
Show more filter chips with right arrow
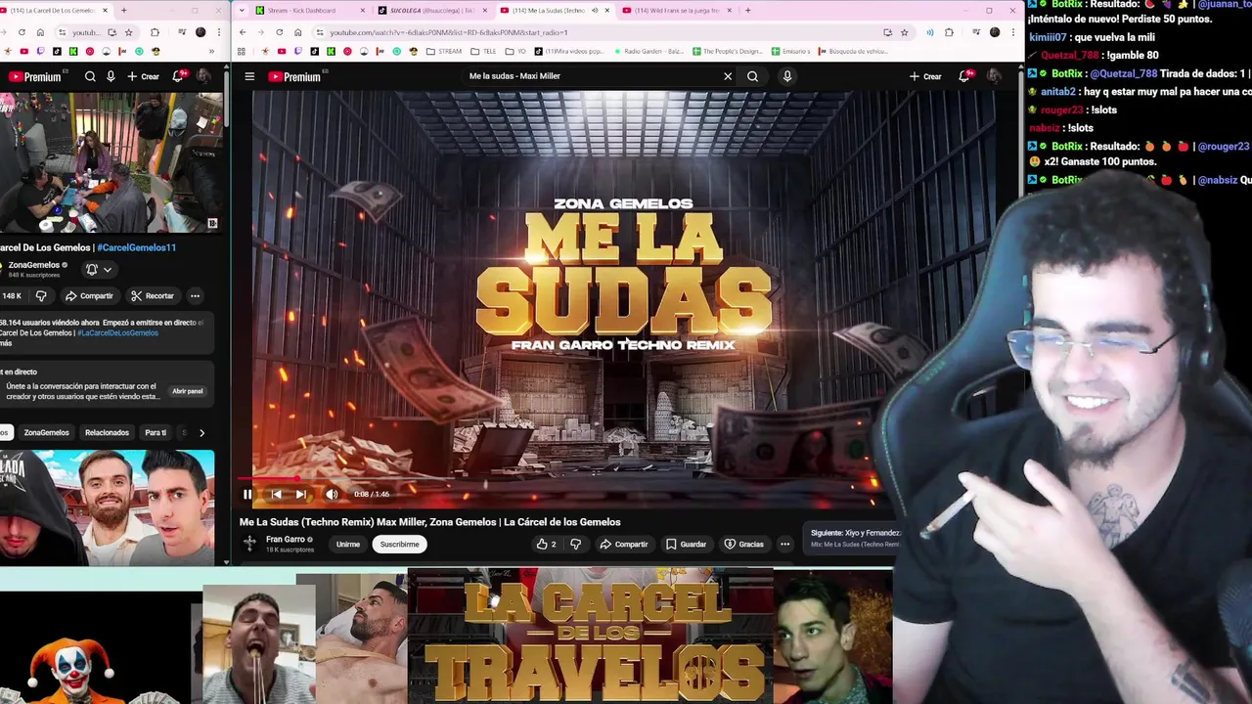201,432
